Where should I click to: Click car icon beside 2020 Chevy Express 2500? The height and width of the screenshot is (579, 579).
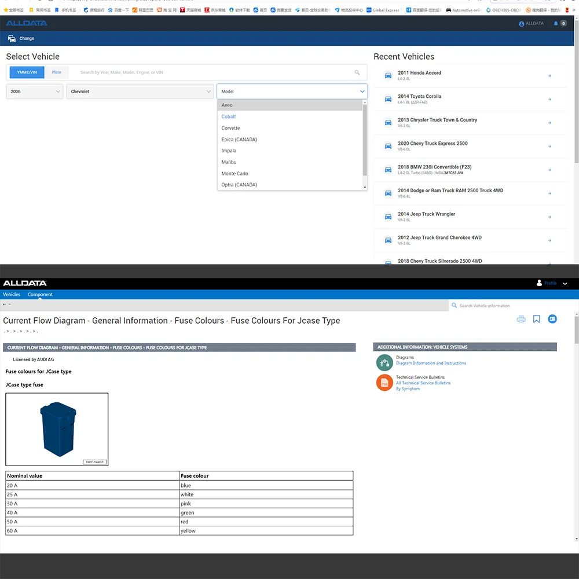[388, 146]
